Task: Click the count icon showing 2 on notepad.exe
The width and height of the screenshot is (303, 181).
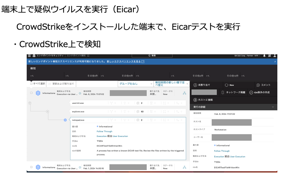Action: click(138, 120)
